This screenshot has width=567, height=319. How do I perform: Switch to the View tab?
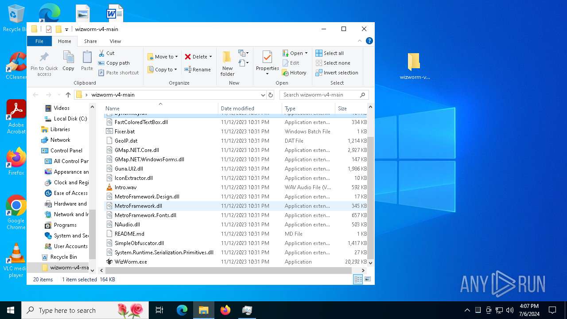click(115, 41)
